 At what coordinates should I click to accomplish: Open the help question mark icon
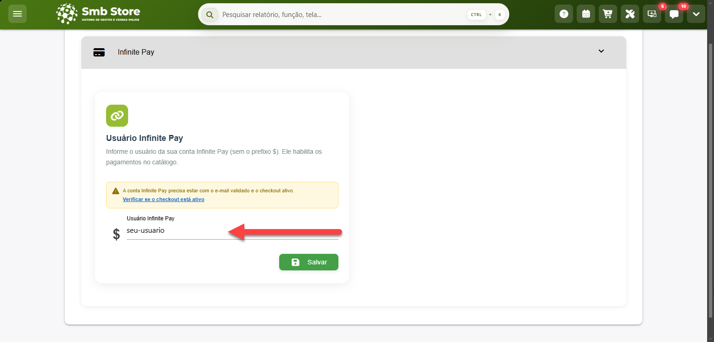click(x=564, y=14)
